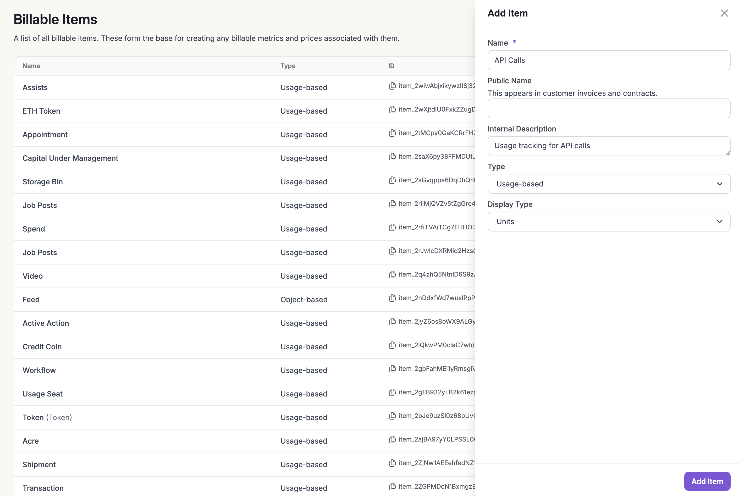The height and width of the screenshot is (496, 739).
Task: Copy the ETH Token item ID
Action: pyautogui.click(x=392, y=109)
